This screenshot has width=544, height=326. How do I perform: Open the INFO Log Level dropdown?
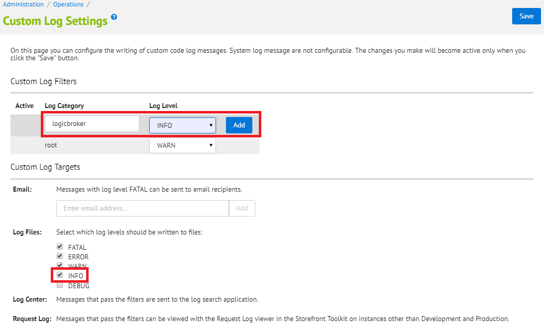pyautogui.click(x=183, y=125)
